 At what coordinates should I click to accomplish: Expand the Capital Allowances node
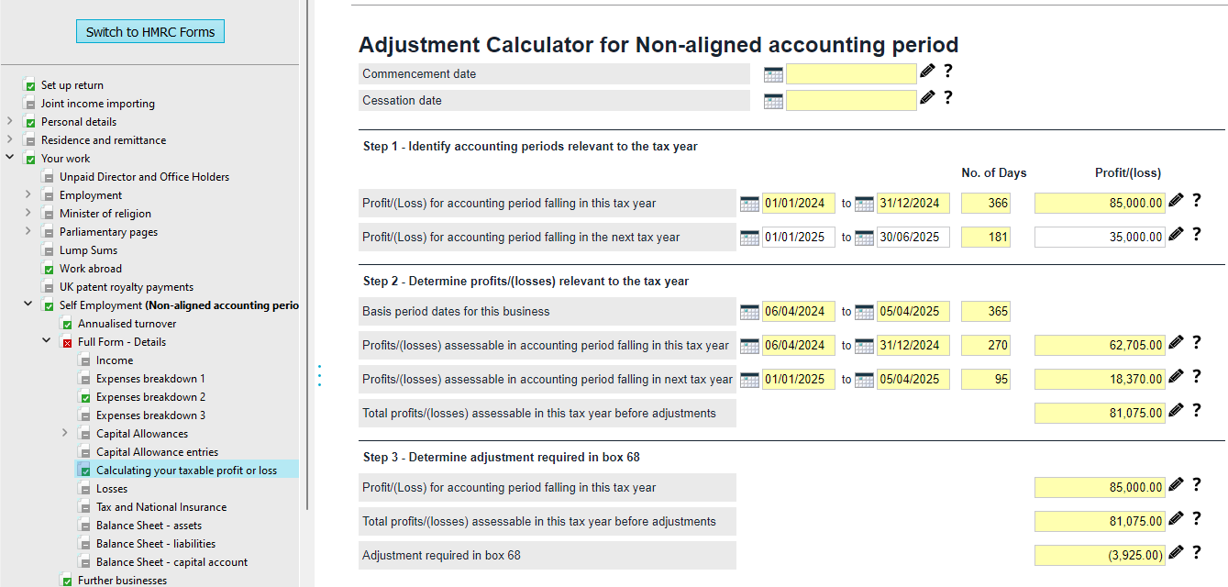click(x=64, y=433)
